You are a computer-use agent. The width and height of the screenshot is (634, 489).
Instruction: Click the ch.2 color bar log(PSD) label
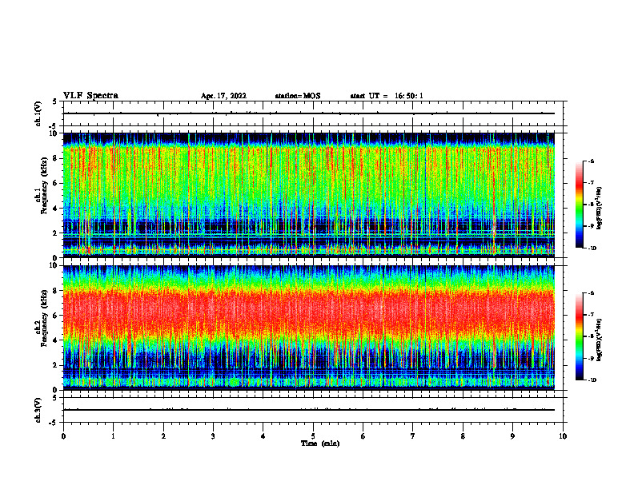pyautogui.click(x=600, y=340)
